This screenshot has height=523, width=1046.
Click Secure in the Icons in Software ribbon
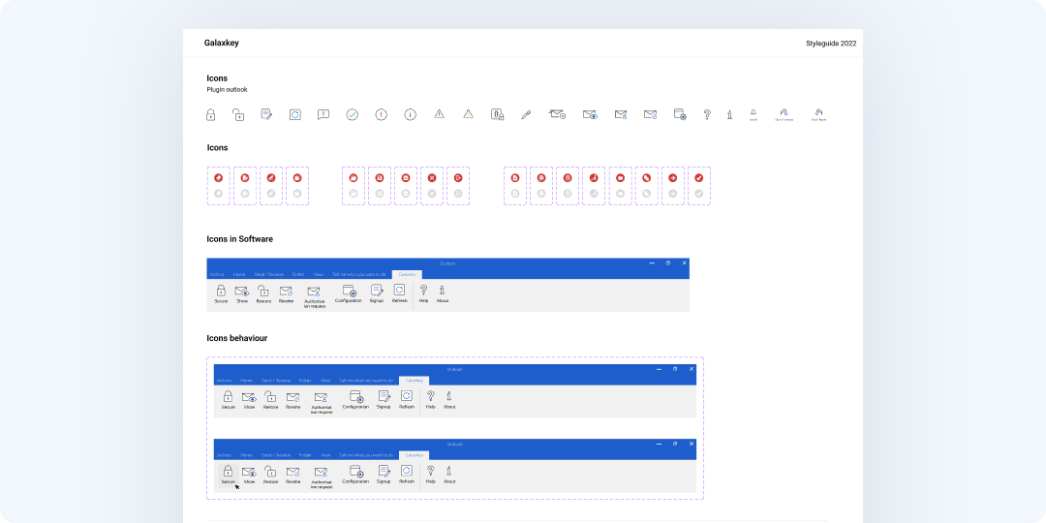tap(221, 294)
